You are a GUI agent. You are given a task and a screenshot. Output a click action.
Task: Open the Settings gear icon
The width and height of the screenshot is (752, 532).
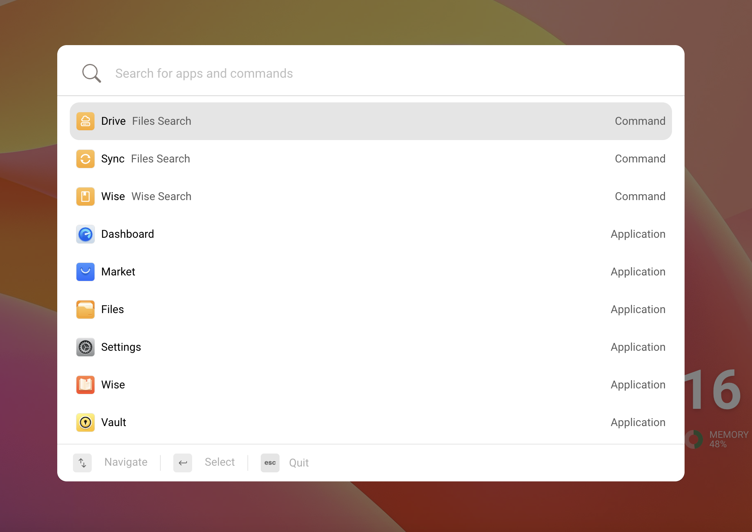(85, 347)
